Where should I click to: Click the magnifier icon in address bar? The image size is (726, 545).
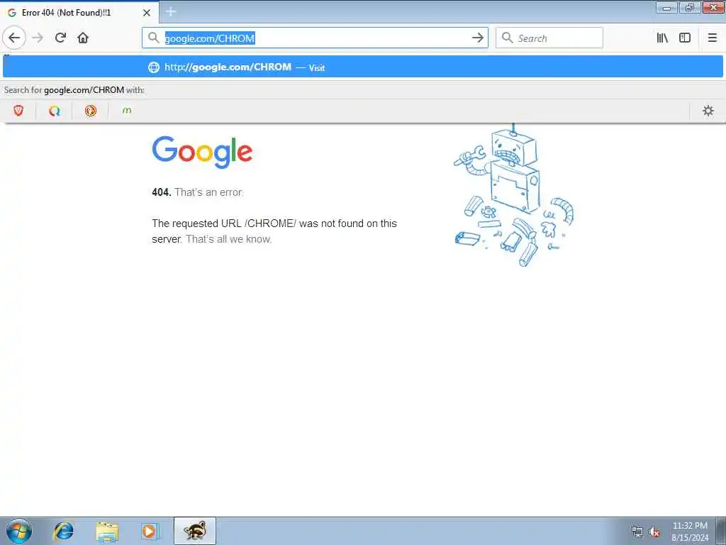point(153,38)
